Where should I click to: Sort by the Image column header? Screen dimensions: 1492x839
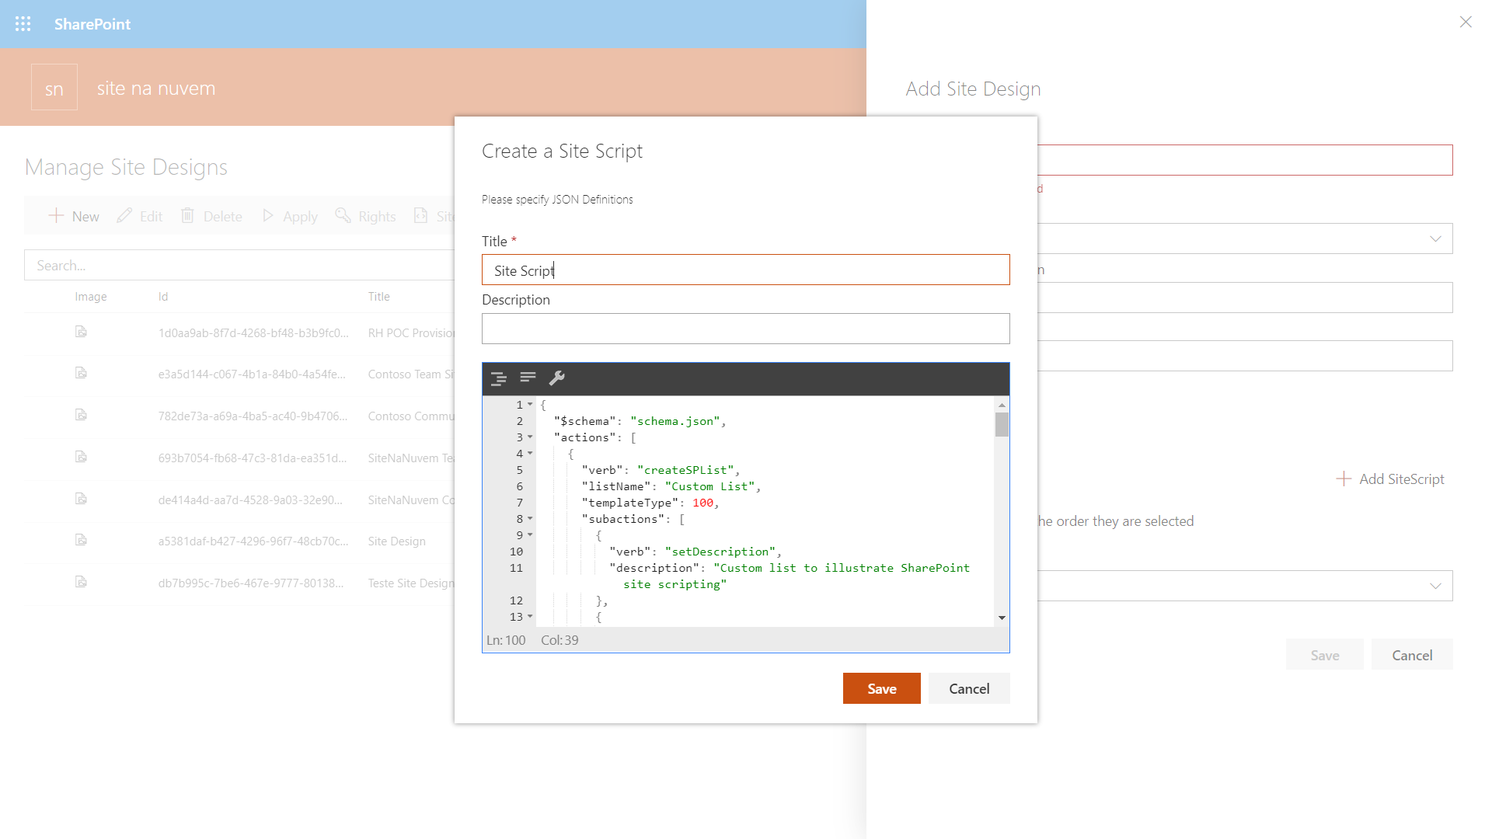(91, 297)
